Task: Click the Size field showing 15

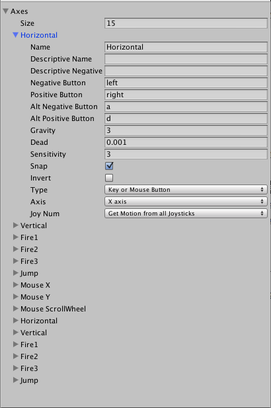Action: 186,23
